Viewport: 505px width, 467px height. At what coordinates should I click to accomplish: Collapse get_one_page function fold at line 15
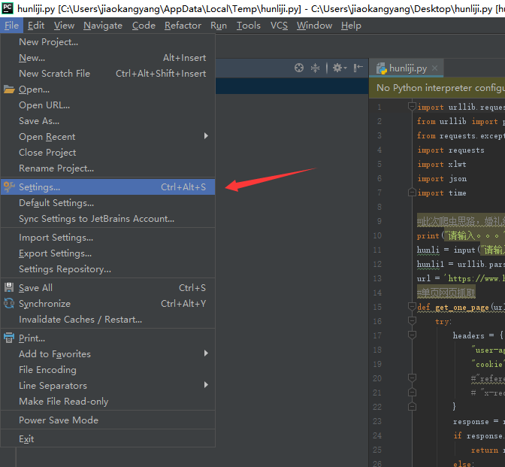[412, 307]
